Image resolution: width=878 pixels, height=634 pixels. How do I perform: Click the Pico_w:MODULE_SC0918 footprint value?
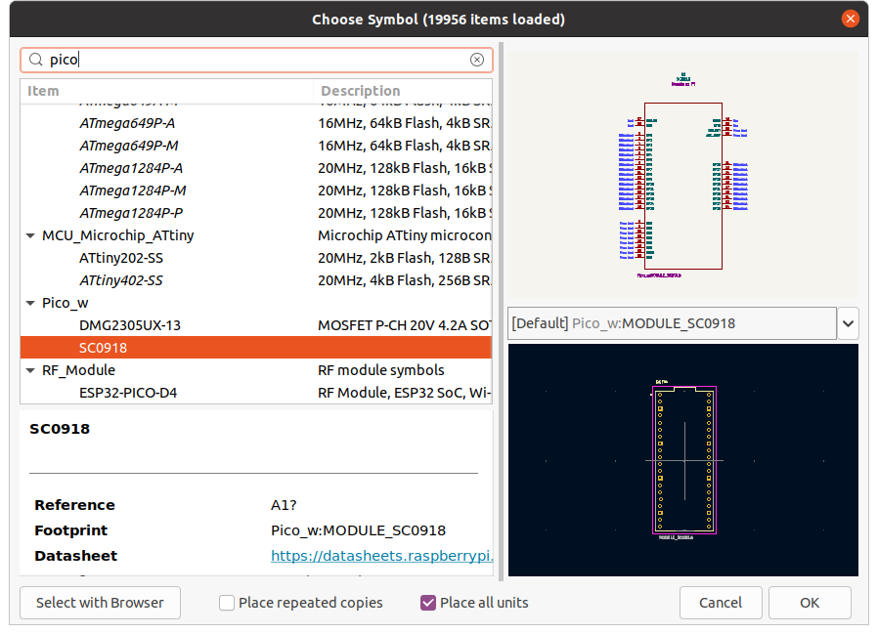click(359, 530)
